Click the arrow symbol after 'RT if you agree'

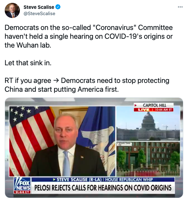point(56,81)
